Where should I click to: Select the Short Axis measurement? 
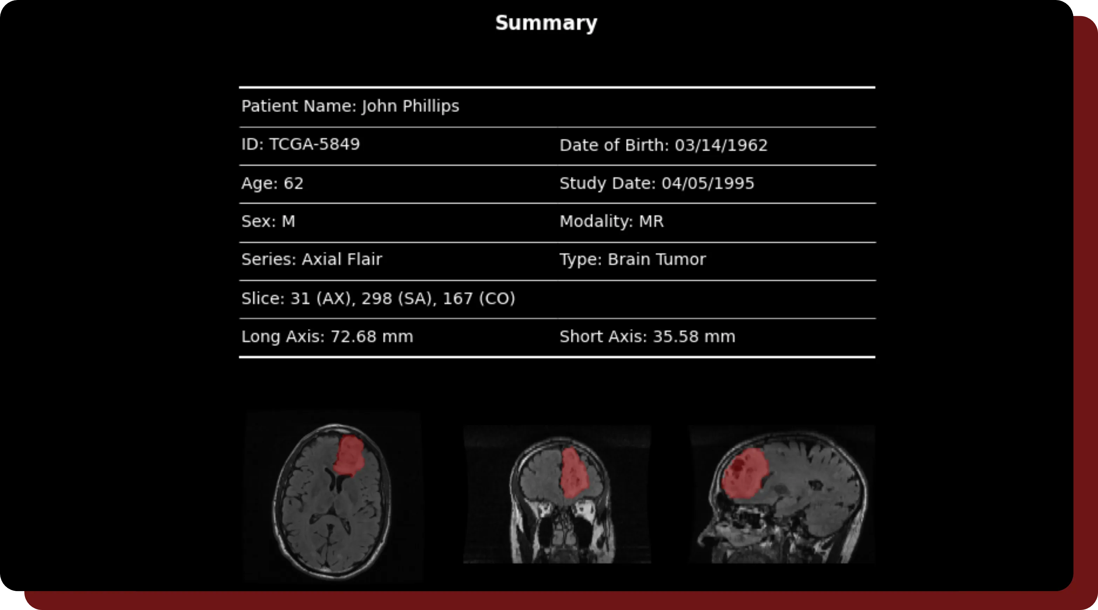647,337
